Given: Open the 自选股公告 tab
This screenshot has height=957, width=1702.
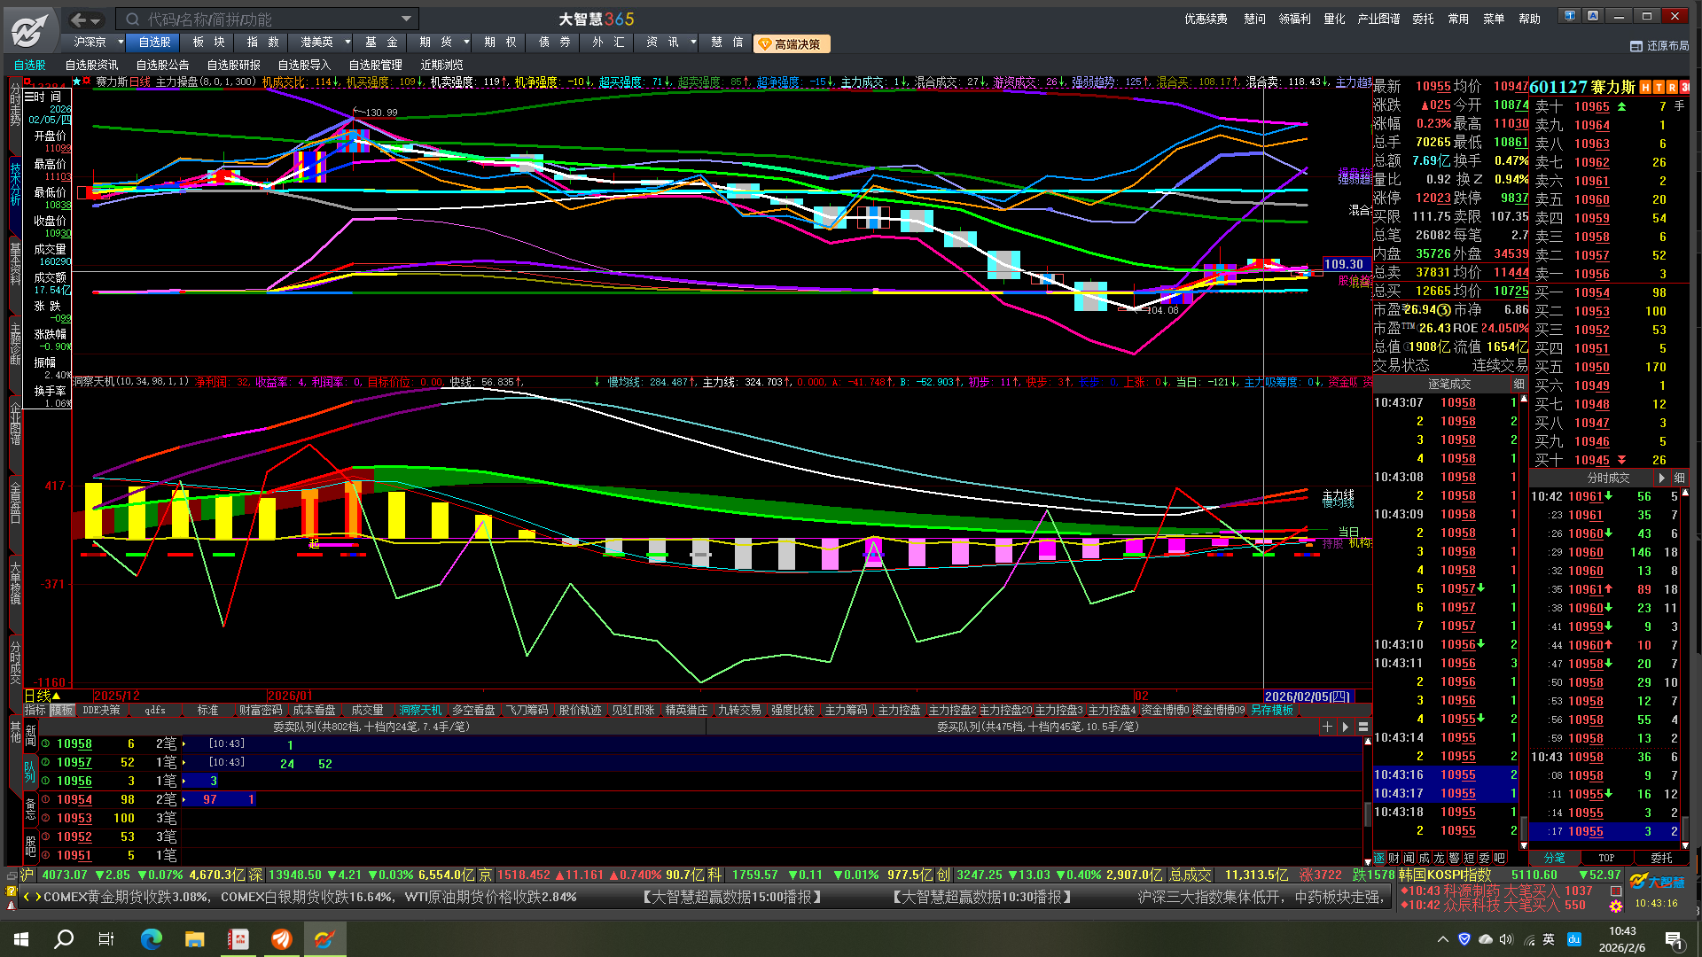Looking at the screenshot, I should pyautogui.click(x=162, y=65).
